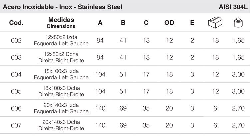Click the ØD column header
Image resolution: width=250 pixels, height=136 pixels.
pos(169,23)
